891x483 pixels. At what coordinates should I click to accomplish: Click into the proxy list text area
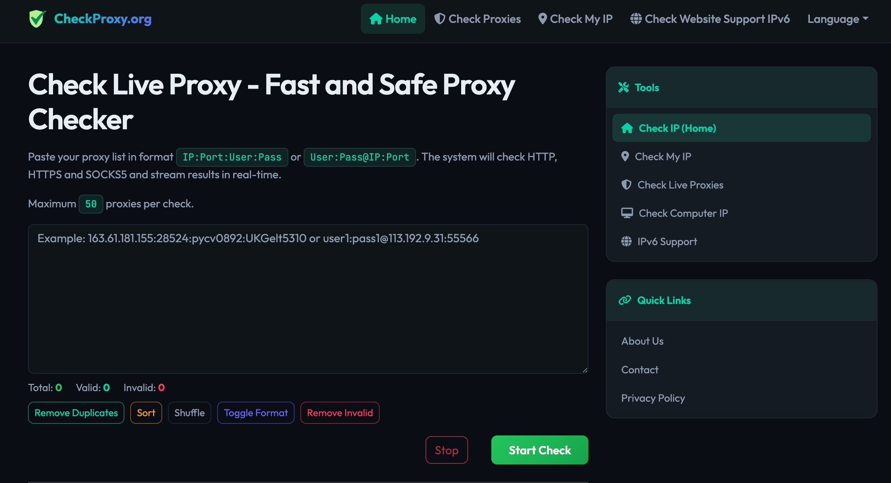coord(308,299)
